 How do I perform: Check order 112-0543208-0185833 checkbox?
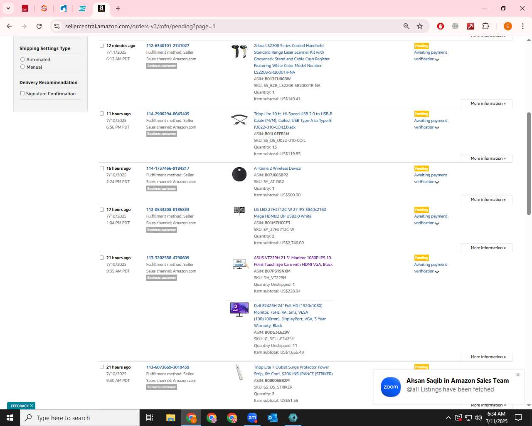101,209
